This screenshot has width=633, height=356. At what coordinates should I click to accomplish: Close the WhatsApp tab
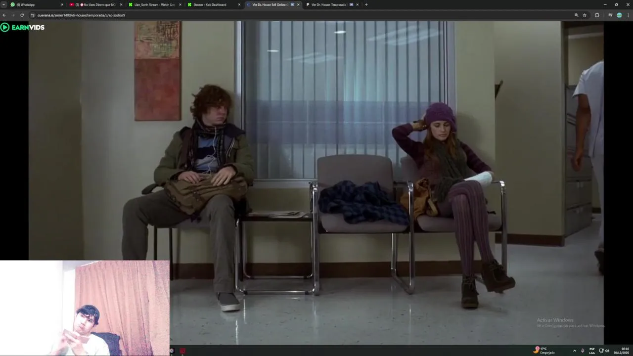coord(62,4)
